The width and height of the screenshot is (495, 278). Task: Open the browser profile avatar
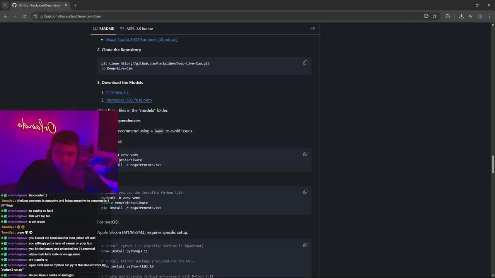(x=480, y=16)
